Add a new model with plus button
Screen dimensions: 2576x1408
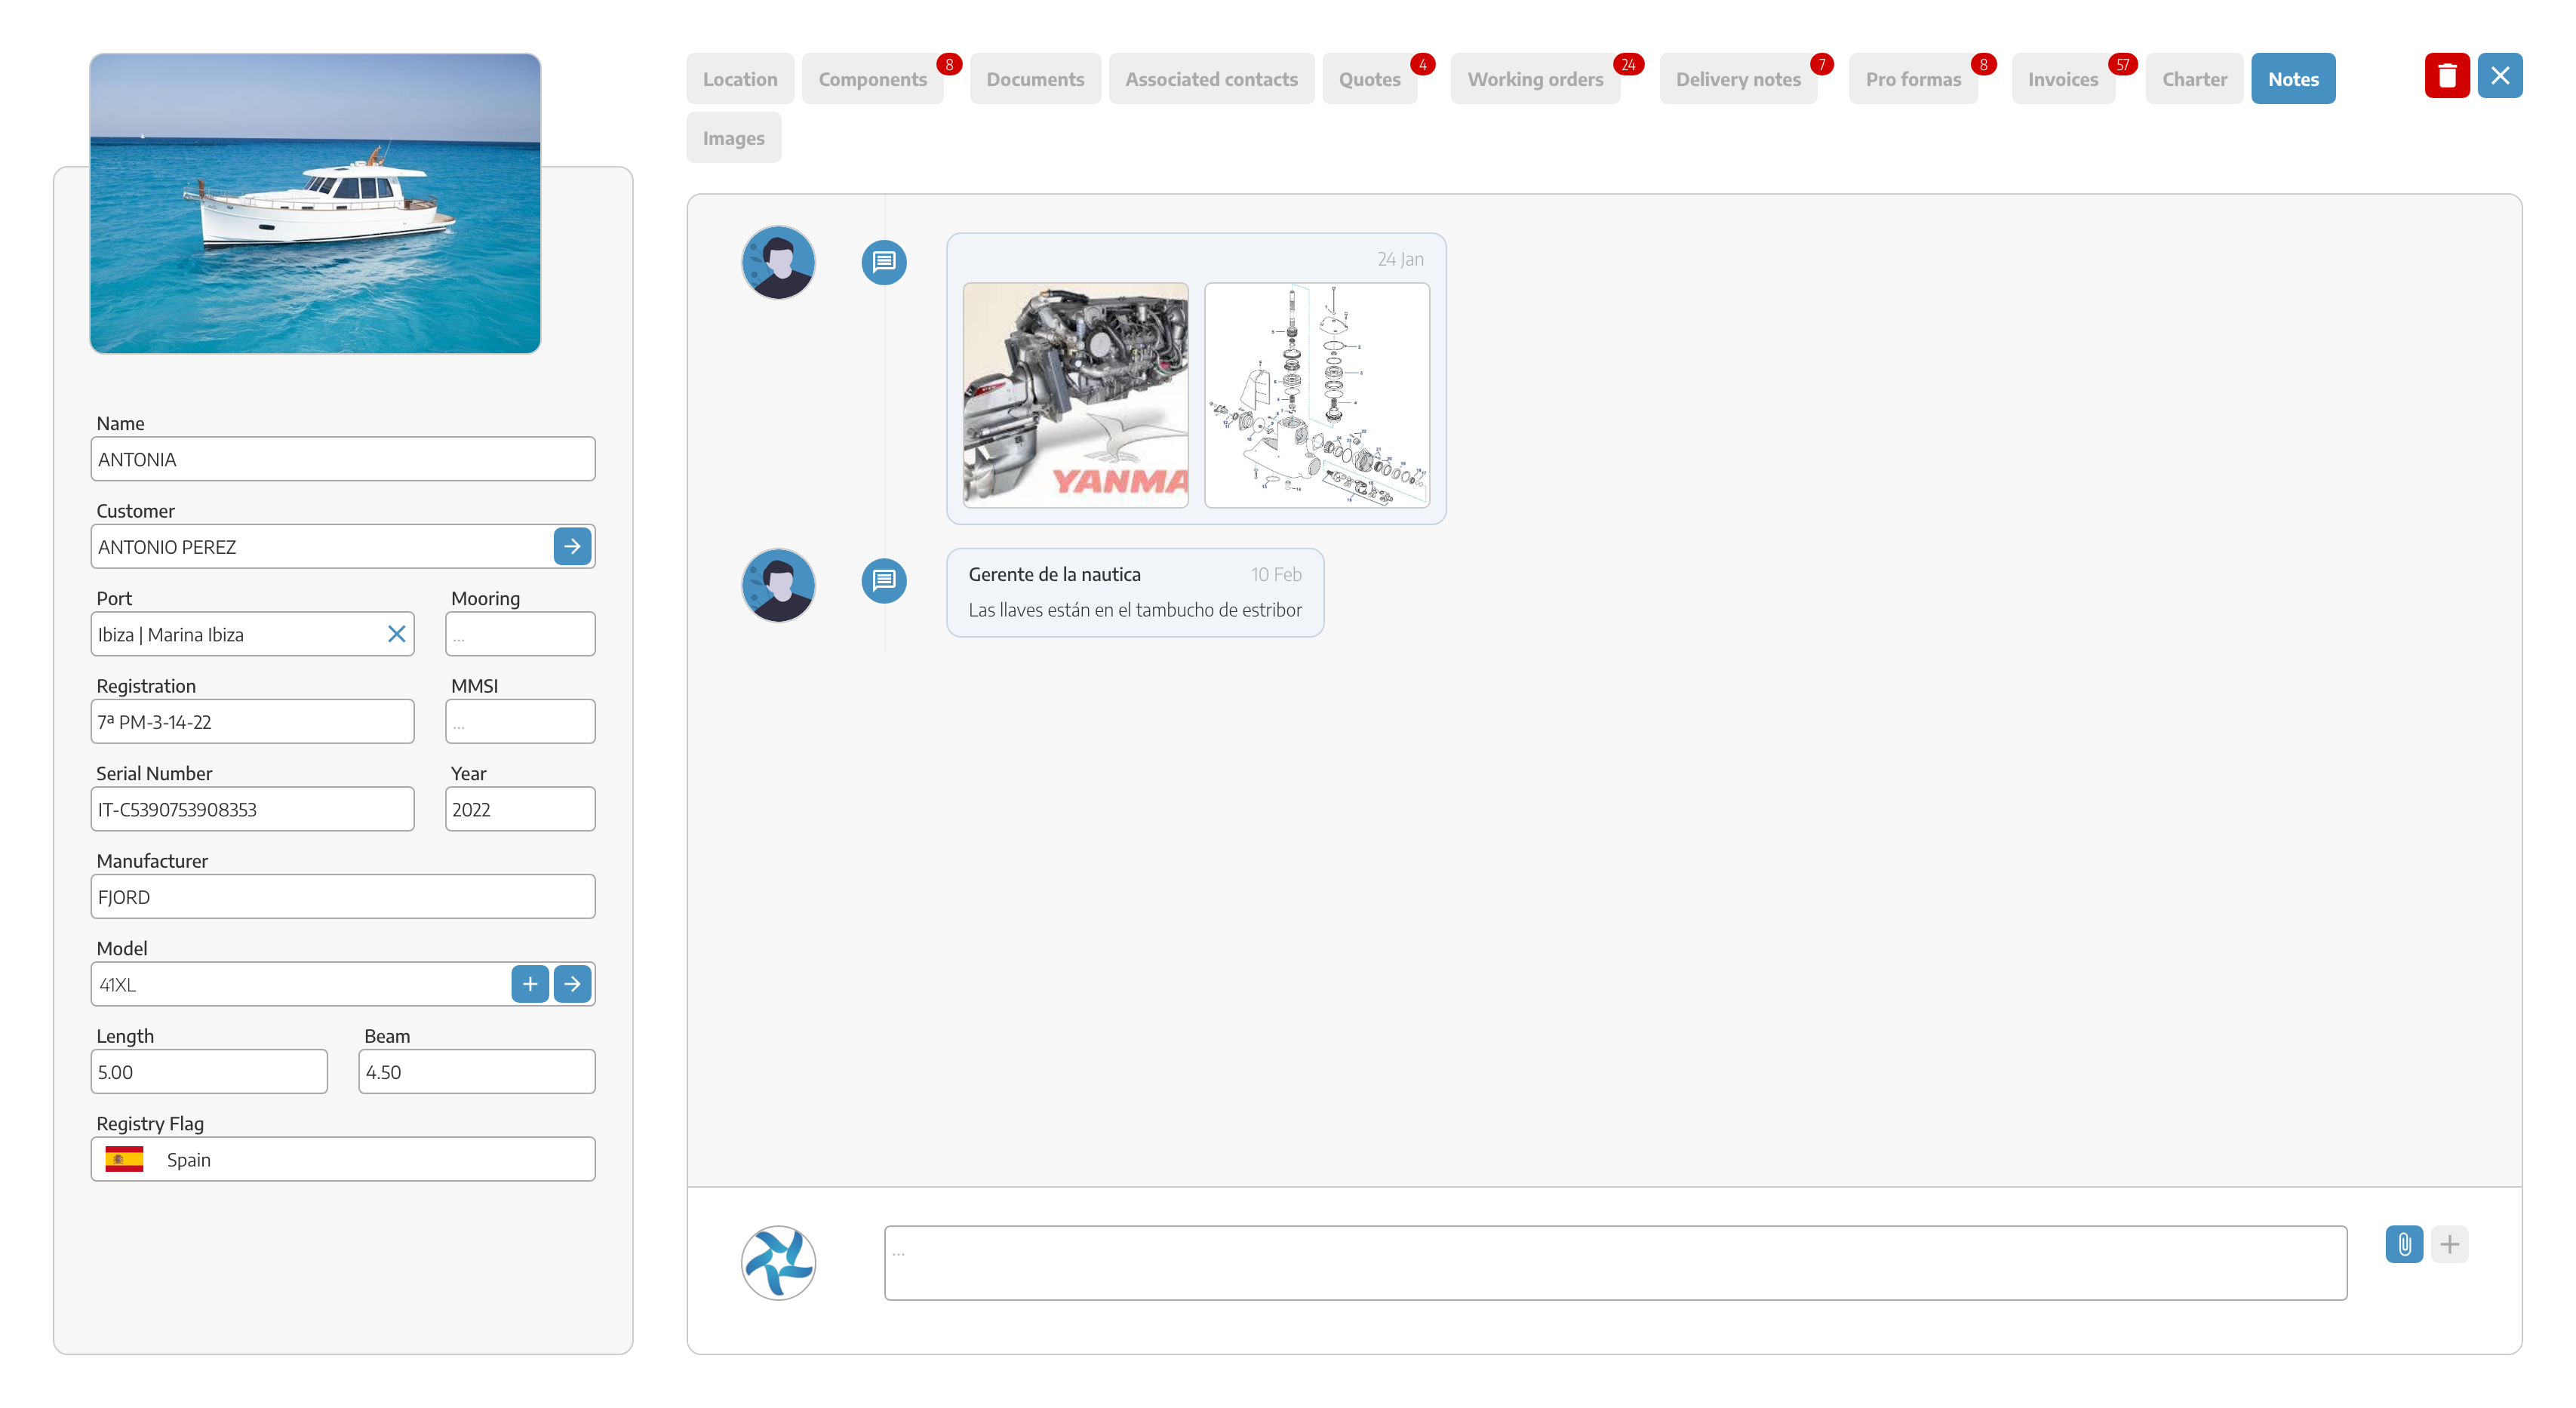[x=530, y=984]
